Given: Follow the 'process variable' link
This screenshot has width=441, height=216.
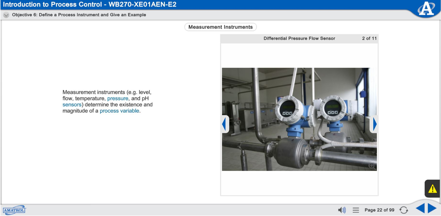Looking at the screenshot, I should point(119,111).
